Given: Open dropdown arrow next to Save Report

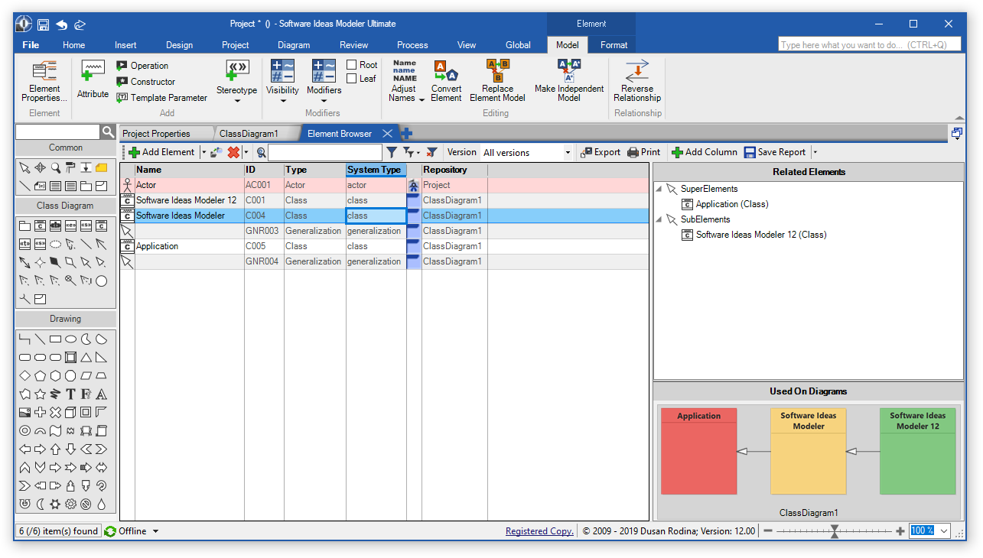Looking at the screenshot, I should pyautogui.click(x=815, y=152).
